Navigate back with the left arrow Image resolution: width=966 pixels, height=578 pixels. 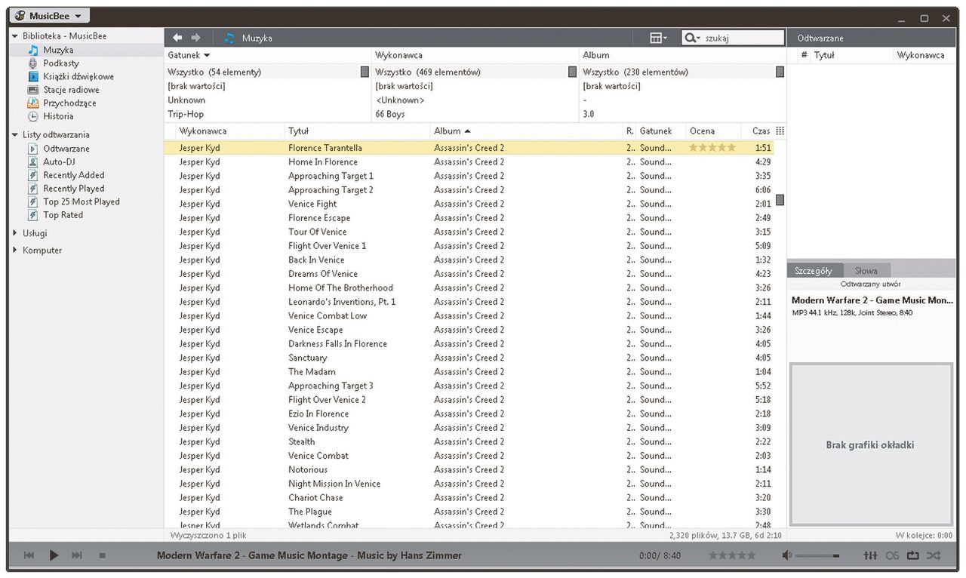point(177,38)
